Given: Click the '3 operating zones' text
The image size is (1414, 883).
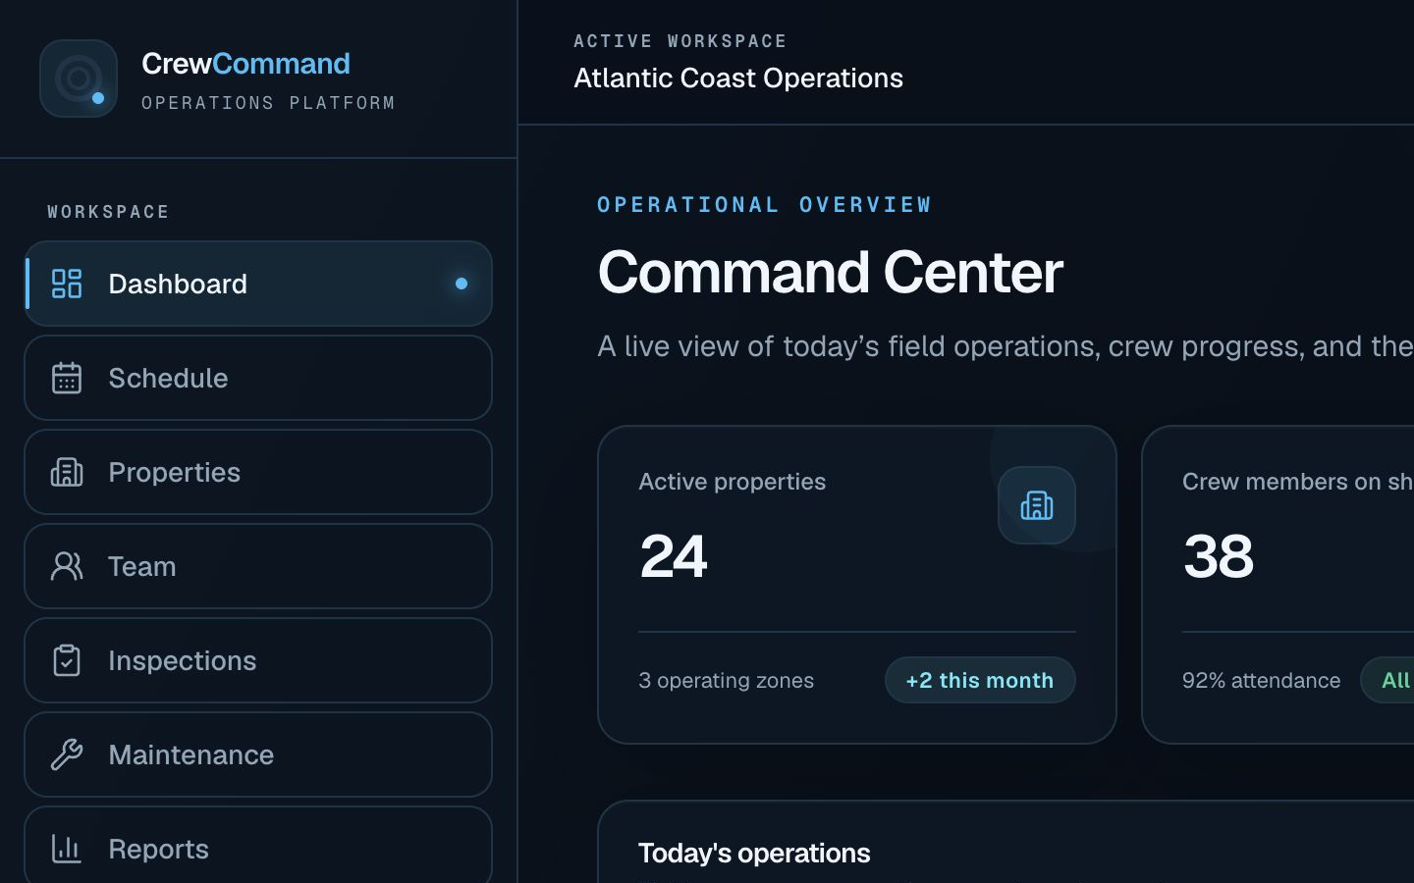Looking at the screenshot, I should tap(726, 680).
